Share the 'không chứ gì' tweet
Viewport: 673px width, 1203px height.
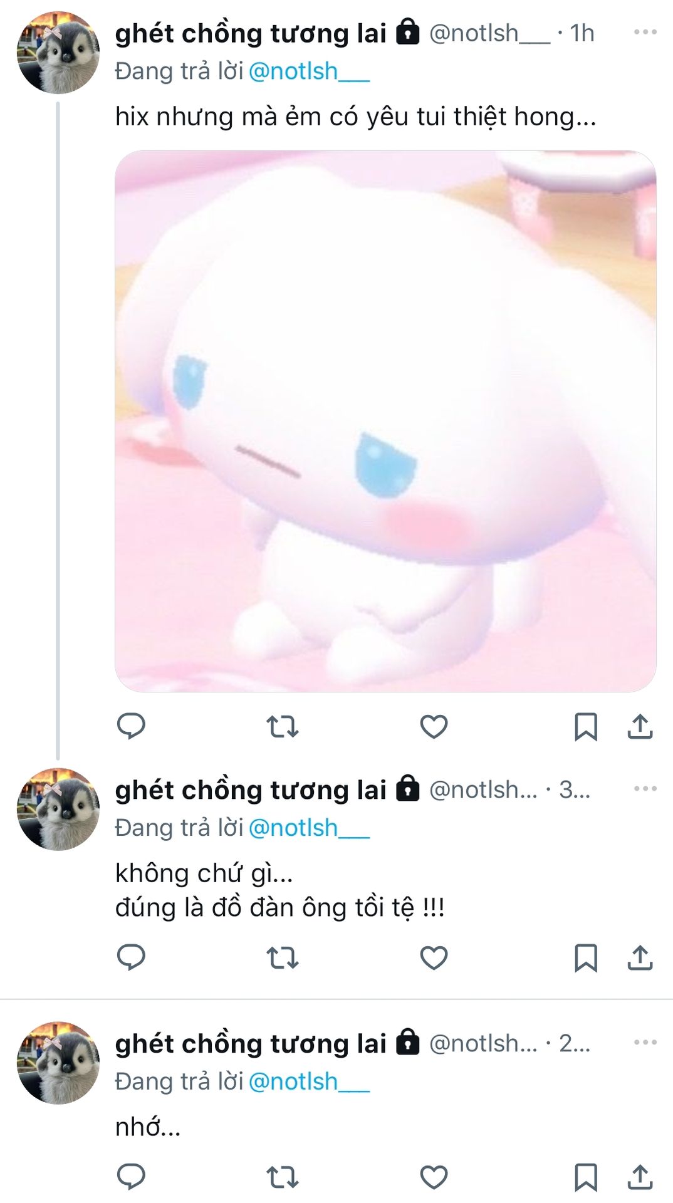click(640, 957)
